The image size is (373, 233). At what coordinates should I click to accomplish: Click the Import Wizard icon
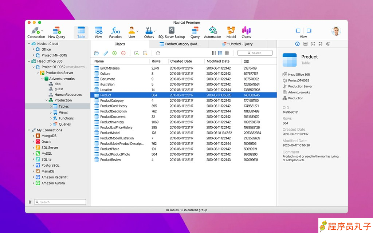pyautogui.click(x=136, y=53)
